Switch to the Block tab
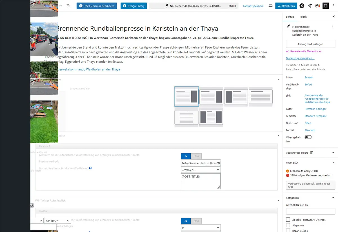338x232 pixels. point(303,17)
